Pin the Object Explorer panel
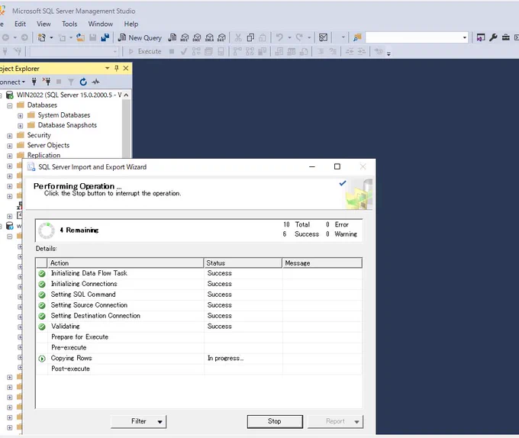Viewport: 519px width, 438px height. click(x=116, y=68)
